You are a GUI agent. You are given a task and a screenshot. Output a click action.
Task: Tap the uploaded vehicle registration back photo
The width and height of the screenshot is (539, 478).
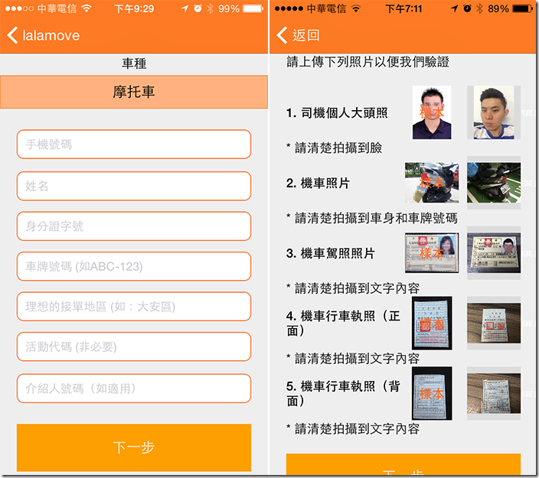pyautogui.click(x=494, y=394)
